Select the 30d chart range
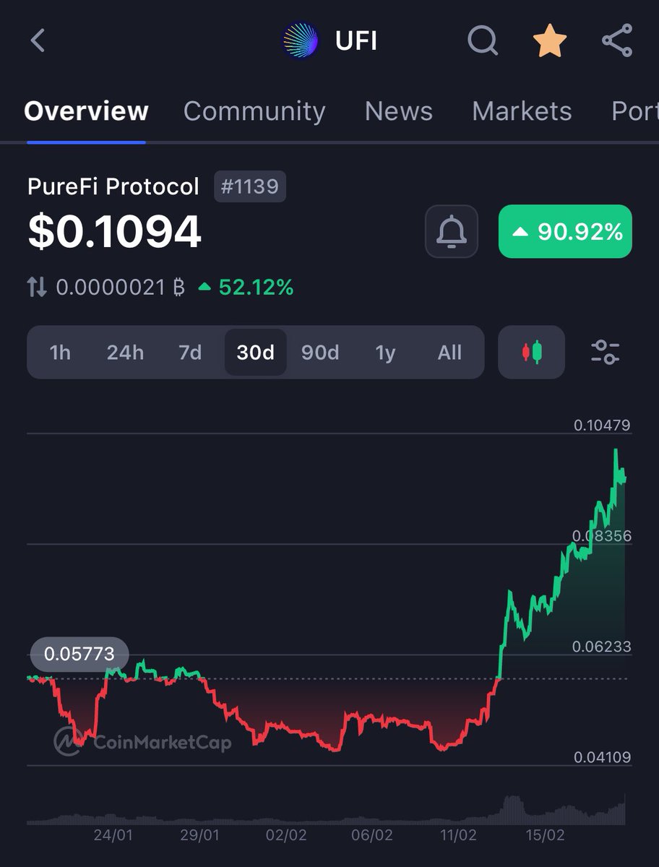Image resolution: width=659 pixels, height=867 pixels. click(x=256, y=353)
